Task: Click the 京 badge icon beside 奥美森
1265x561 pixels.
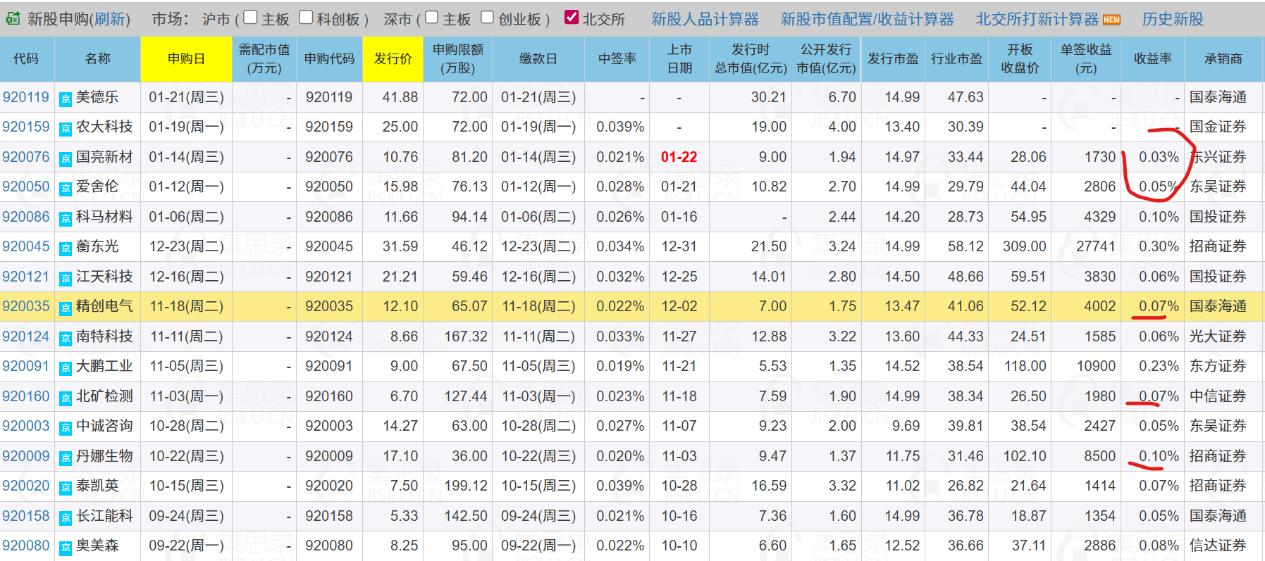Action: coord(66,547)
